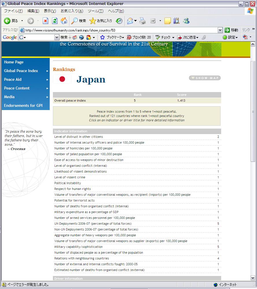The height and width of the screenshot is (289, 257).
Task: Open dropdown arrow beside Back button
Action: coord(22,21)
